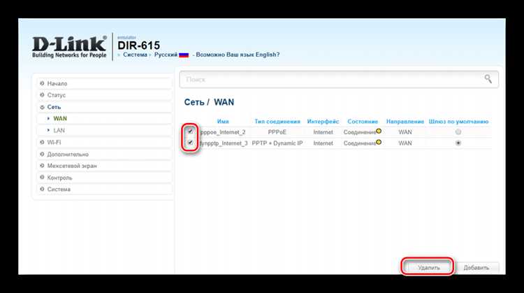Collapse the Сеть menu section
Viewport: 524px width, 293px height.
click(104, 107)
